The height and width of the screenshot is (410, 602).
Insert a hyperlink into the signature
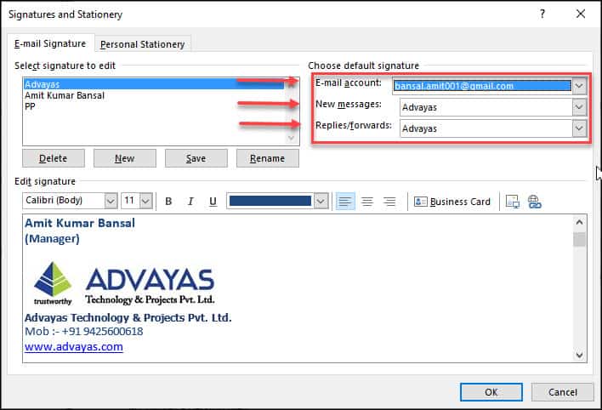(535, 202)
